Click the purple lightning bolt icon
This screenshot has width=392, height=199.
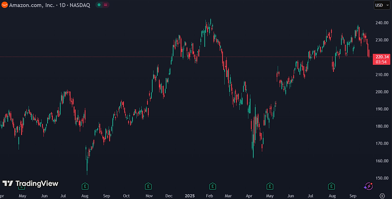(x=368, y=186)
